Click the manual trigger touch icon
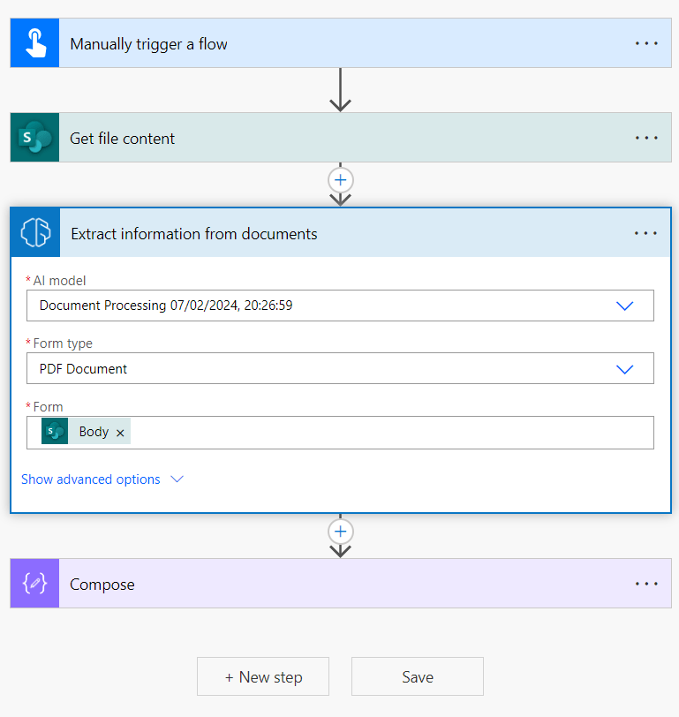The height and width of the screenshot is (717, 679). pos(34,42)
